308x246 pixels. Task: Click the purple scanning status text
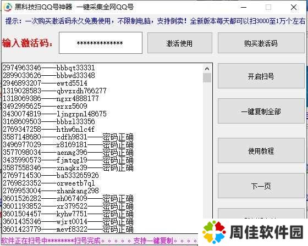(99, 241)
